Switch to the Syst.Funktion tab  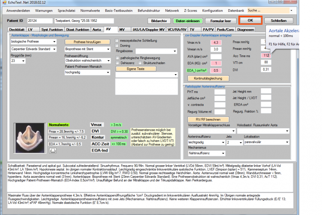click(x=52, y=30)
